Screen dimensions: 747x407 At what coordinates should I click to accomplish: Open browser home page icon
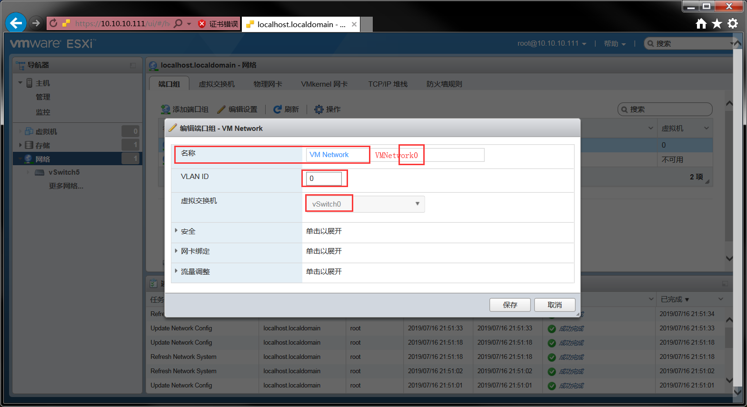tap(701, 24)
